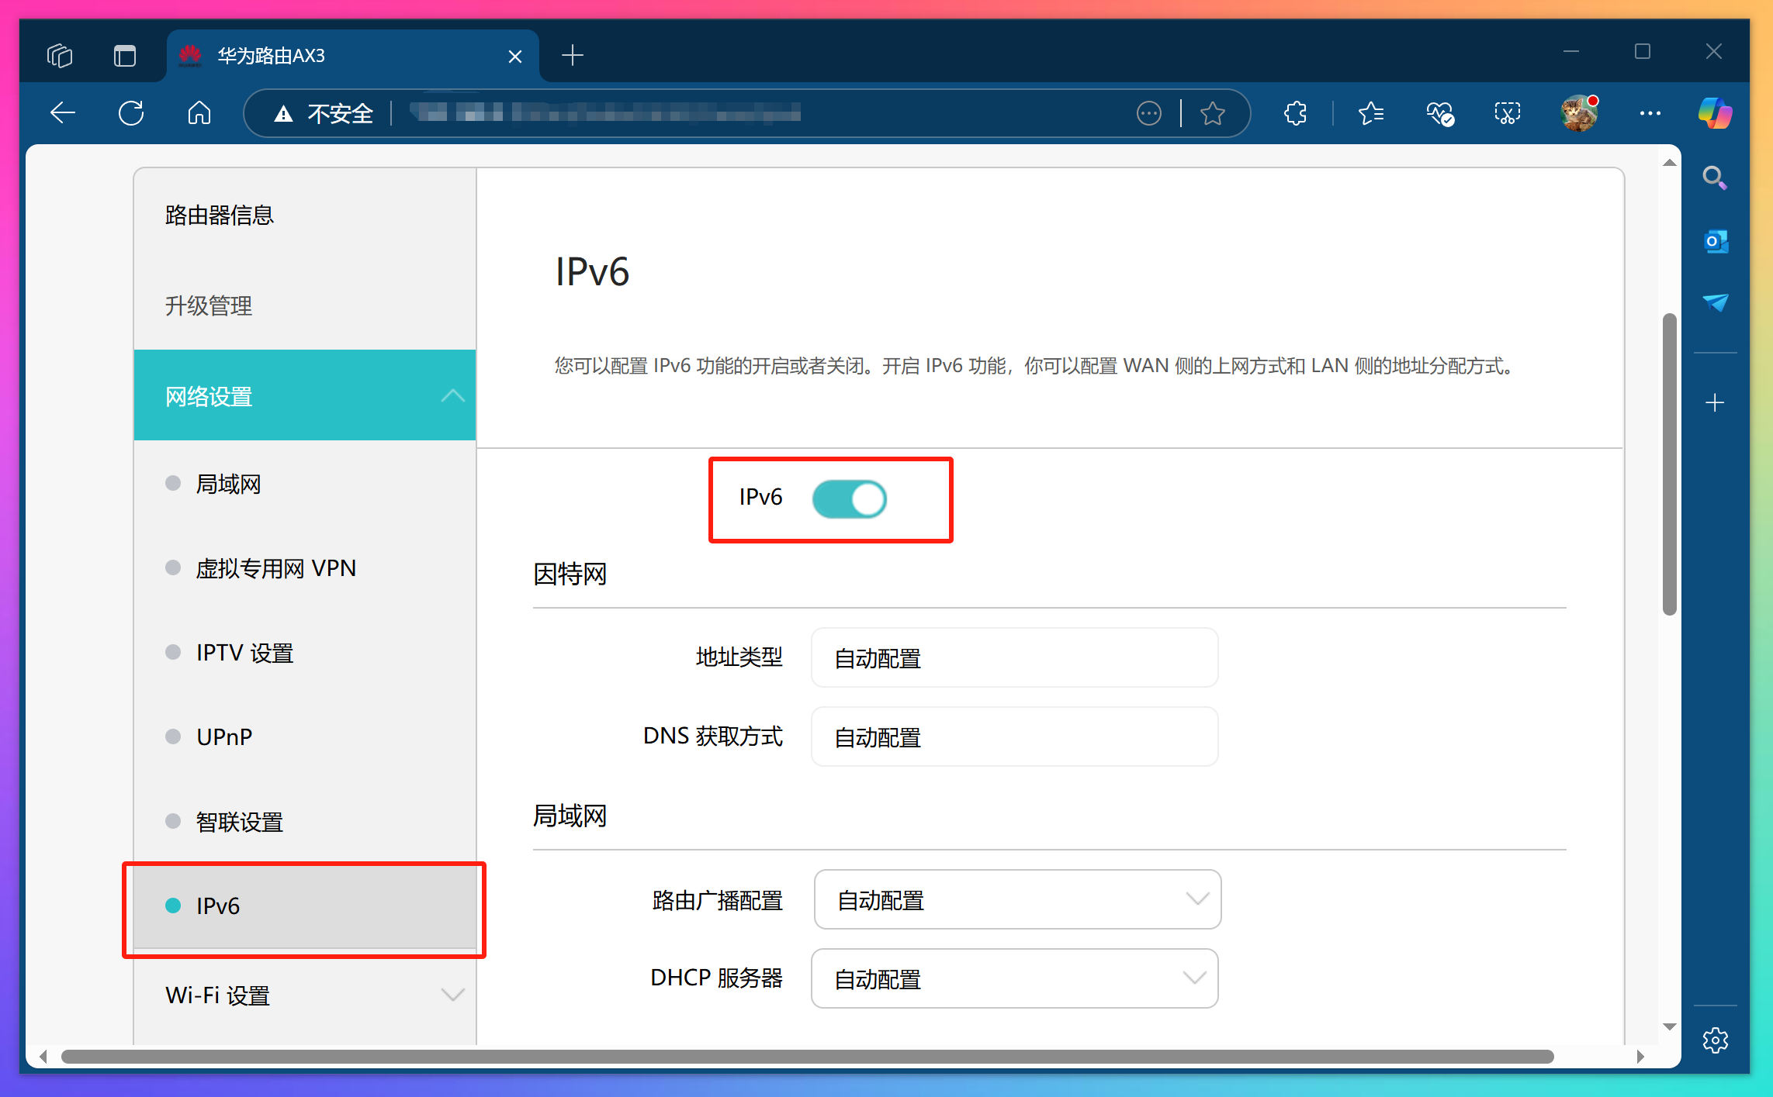The height and width of the screenshot is (1097, 1773).
Task: Collapse the 网络设置 section
Action: coord(453,395)
